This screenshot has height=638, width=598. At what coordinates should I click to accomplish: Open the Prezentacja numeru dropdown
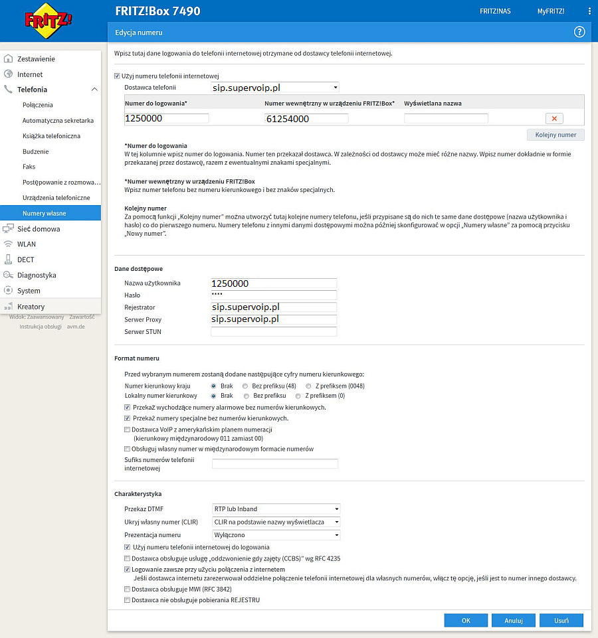[x=276, y=535]
